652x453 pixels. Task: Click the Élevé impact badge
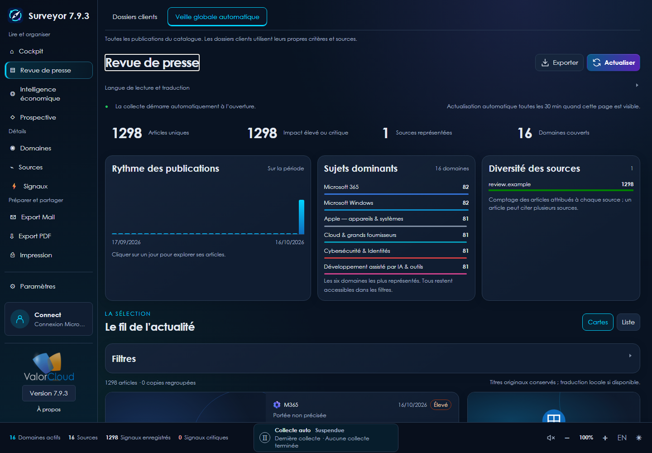click(x=441, y=405)
